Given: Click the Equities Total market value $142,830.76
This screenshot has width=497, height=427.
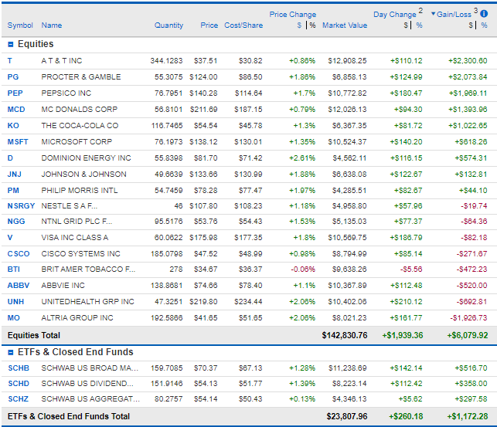Looking at the screenshot, I should click(345, 335).
